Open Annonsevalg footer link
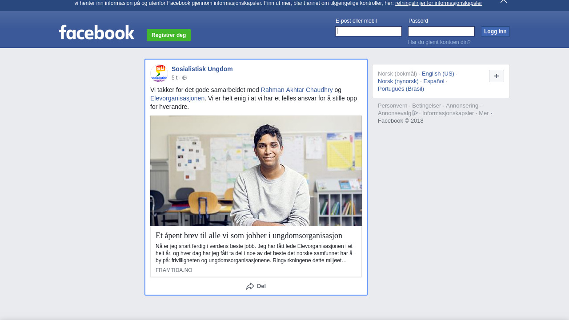Image resolution: width=569 pixels, height=320 pixels. [x=395, y=113]
